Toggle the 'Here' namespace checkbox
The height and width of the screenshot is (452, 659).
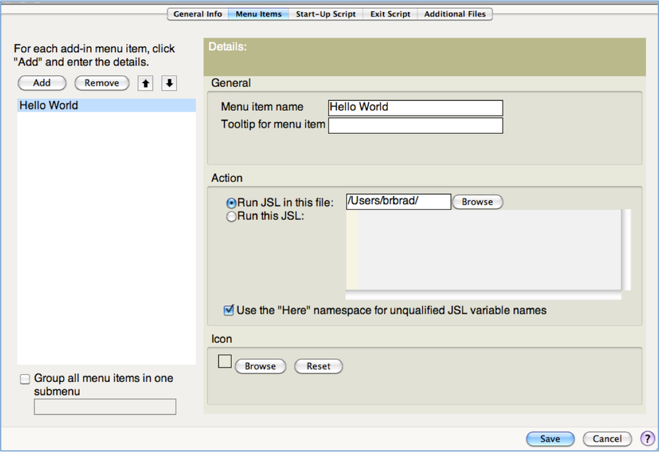(x=229, y=310)
